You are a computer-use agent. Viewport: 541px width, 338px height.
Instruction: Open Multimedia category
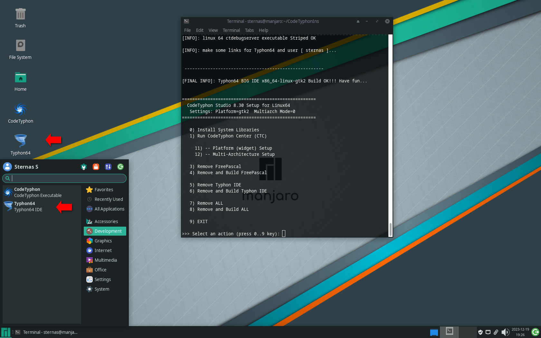click(x=105, y=260)
